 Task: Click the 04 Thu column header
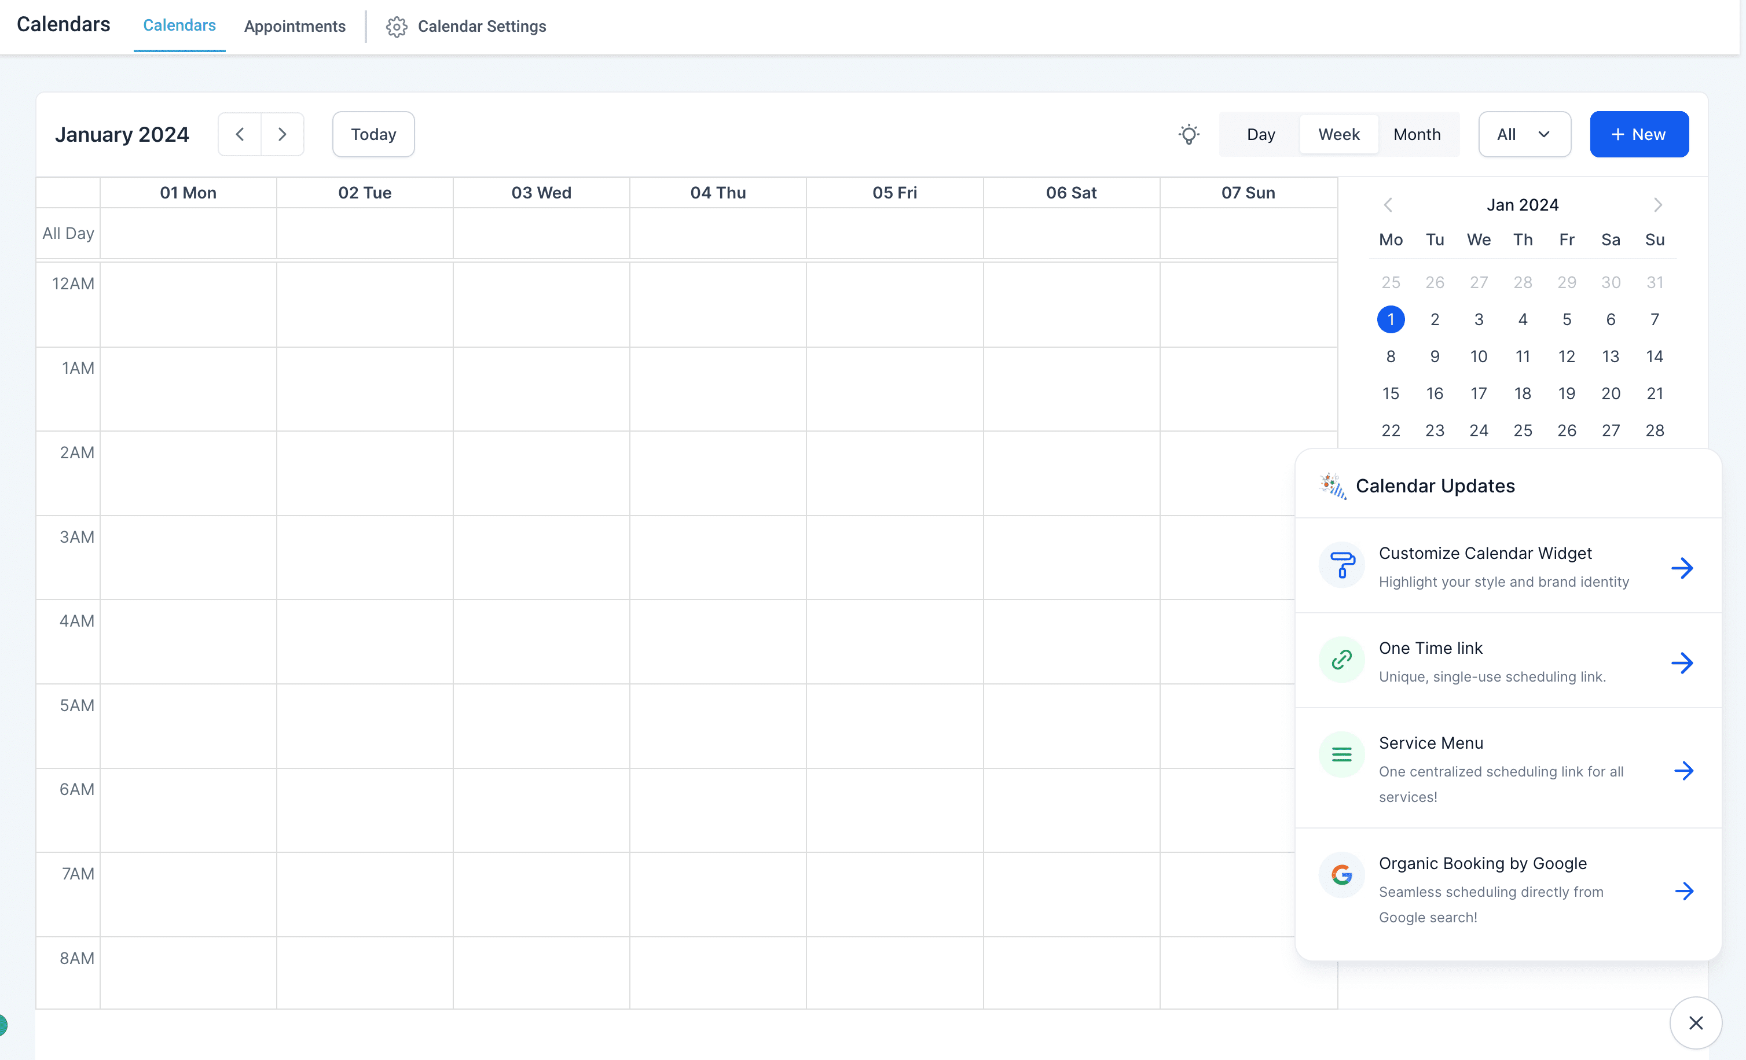[x=718, y=193]
